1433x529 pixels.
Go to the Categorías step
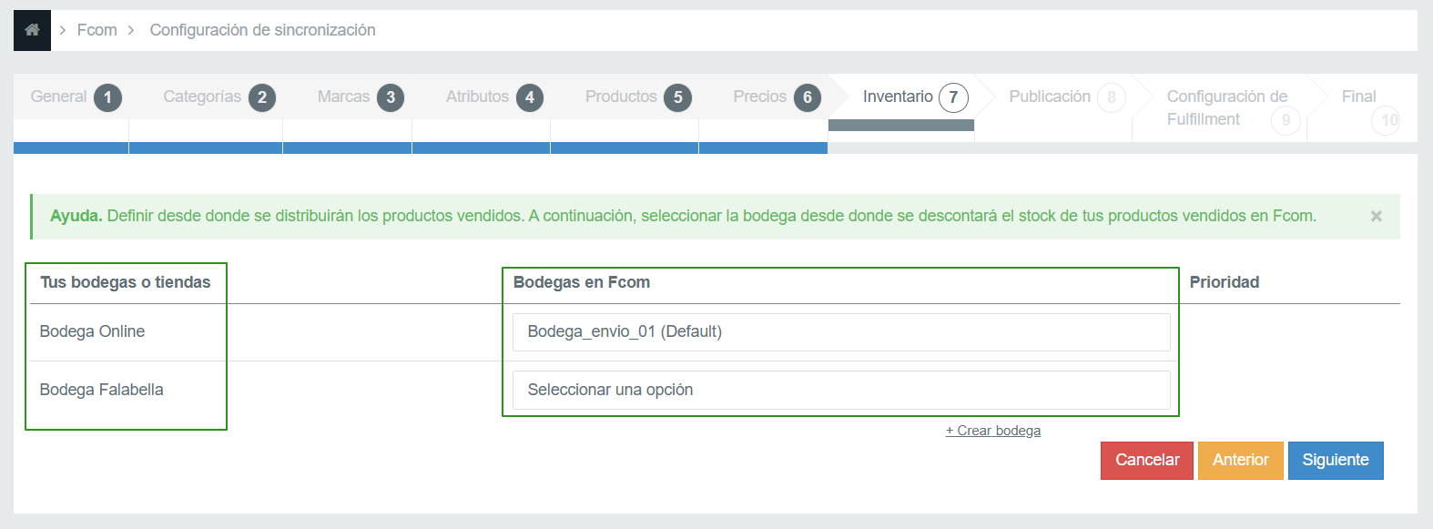pyautogui.click(x=218, y=97)
